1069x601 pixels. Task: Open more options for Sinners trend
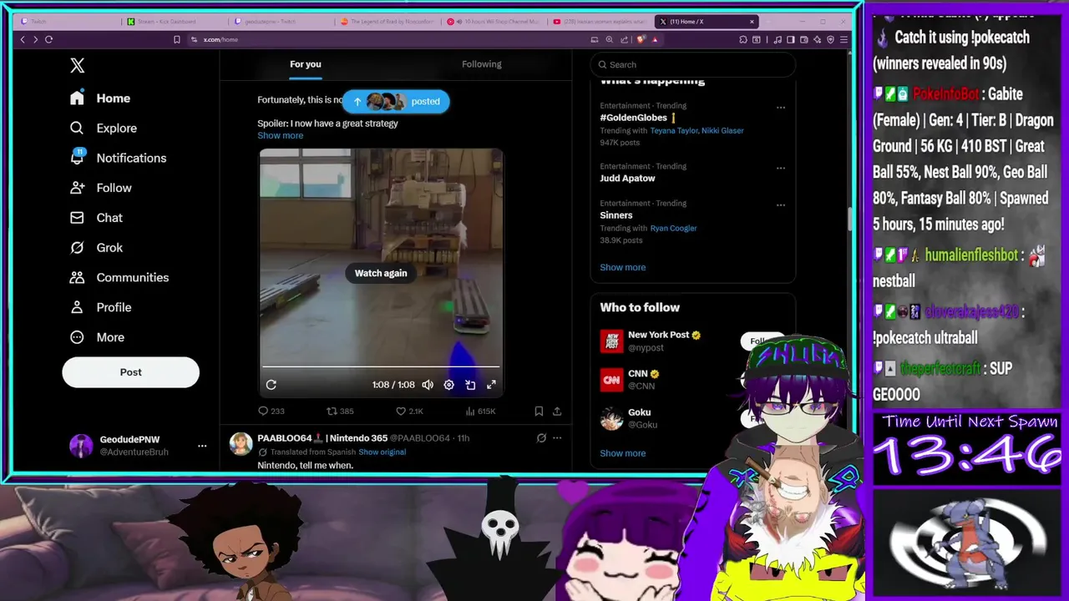click(781, 205)
